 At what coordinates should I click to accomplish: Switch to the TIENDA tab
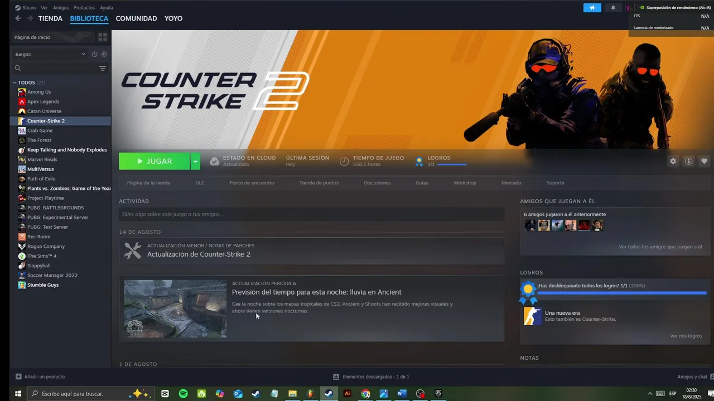[50, 18]
